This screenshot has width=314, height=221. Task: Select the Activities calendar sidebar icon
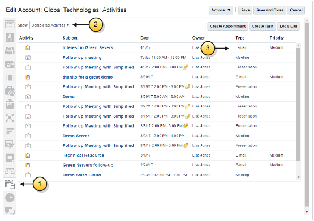click(x=10, y=184)
